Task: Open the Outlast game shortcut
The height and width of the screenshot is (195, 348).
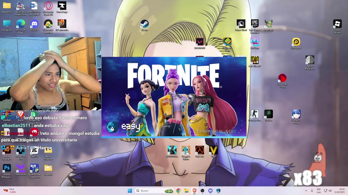Action: pos(269,116)
